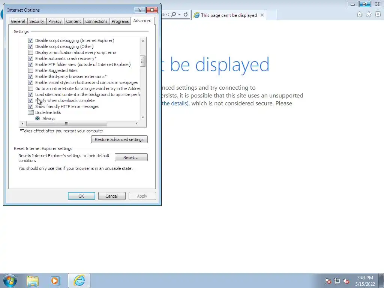Uncheck Disable script debugging (Other)
The height and width of the screenshot is (288, 384).
[x=30, y=46]
